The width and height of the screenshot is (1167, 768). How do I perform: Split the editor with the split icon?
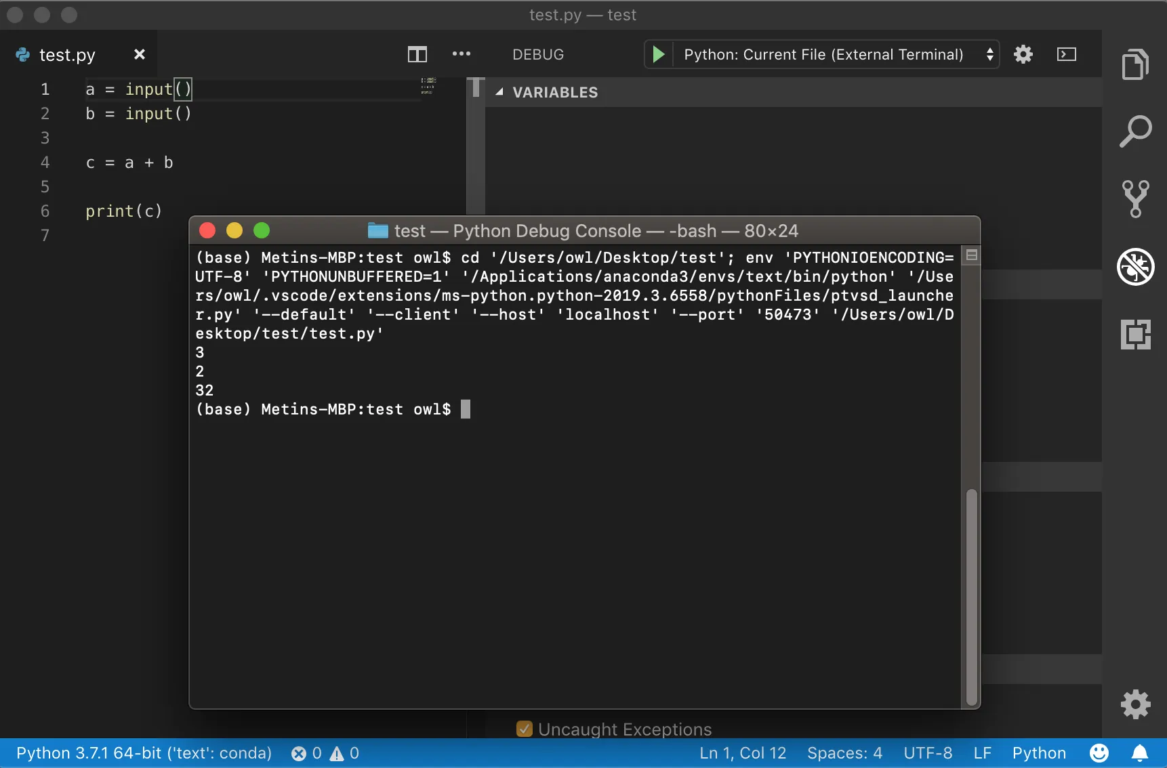(x=417, y=54)
